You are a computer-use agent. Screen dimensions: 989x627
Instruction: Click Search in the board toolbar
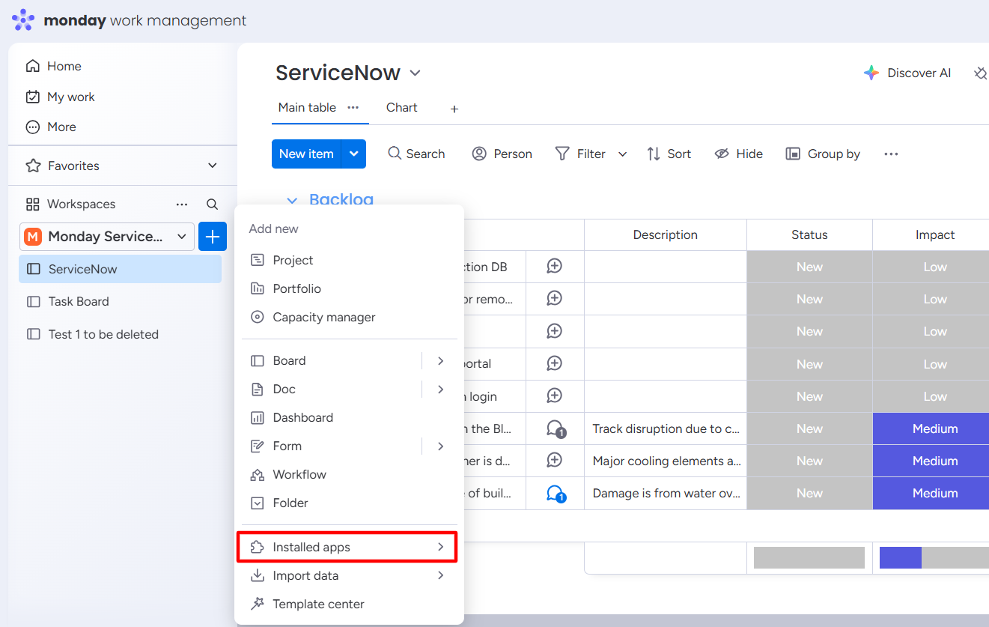(416, 154)
